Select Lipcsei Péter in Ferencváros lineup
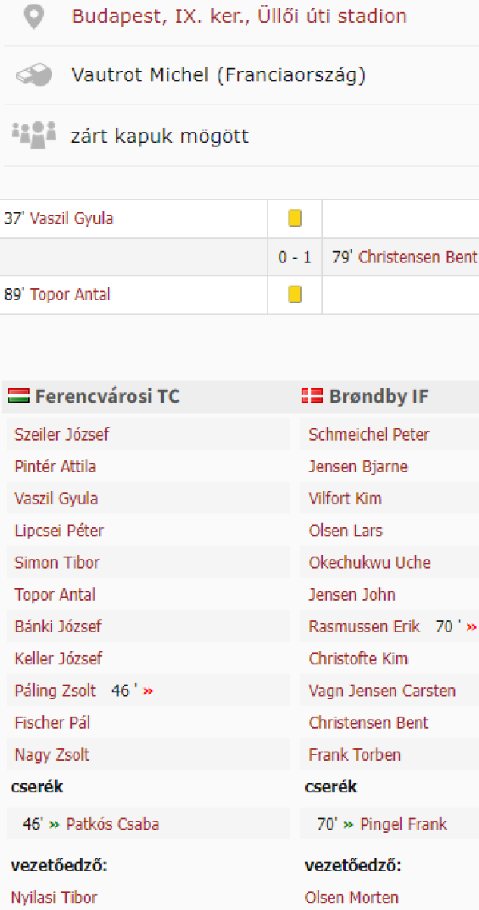Image resolution: width=479 pixels, height=910 pixels. click(x=59, y=531)
